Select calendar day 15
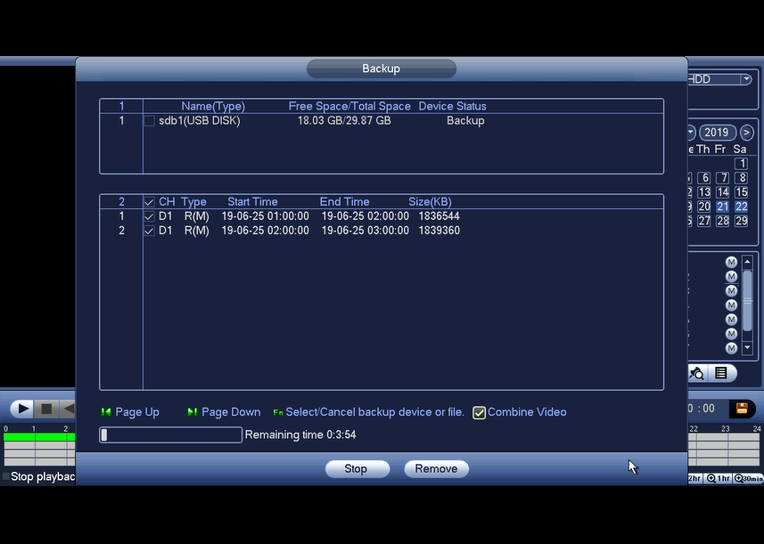 point(741,192)
